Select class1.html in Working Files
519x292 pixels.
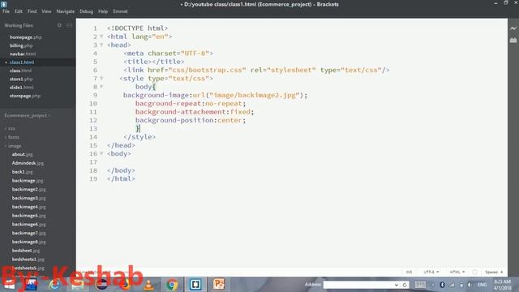click(x=22, y=62)
